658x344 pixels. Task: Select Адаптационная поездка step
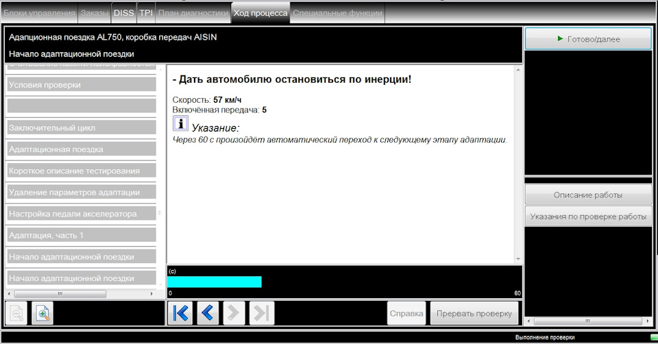coord(82,149)
